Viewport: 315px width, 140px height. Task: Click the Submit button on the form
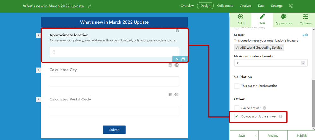[114, 130]
